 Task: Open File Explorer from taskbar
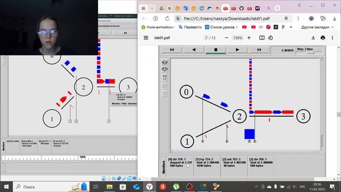coord(109,187)
